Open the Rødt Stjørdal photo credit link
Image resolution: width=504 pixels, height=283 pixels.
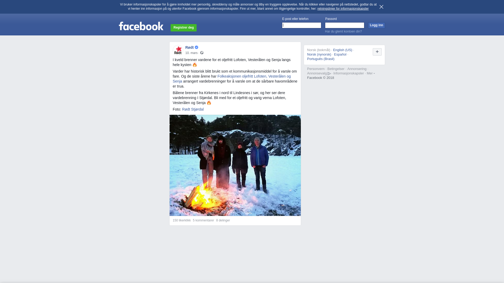(x=193, y=109)
